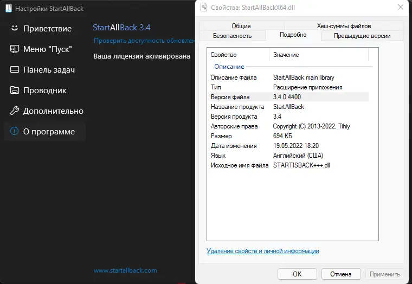This screenshot has height=284, width=412.
Task: Open the Приветствие section
Action: tap(44, 28)
